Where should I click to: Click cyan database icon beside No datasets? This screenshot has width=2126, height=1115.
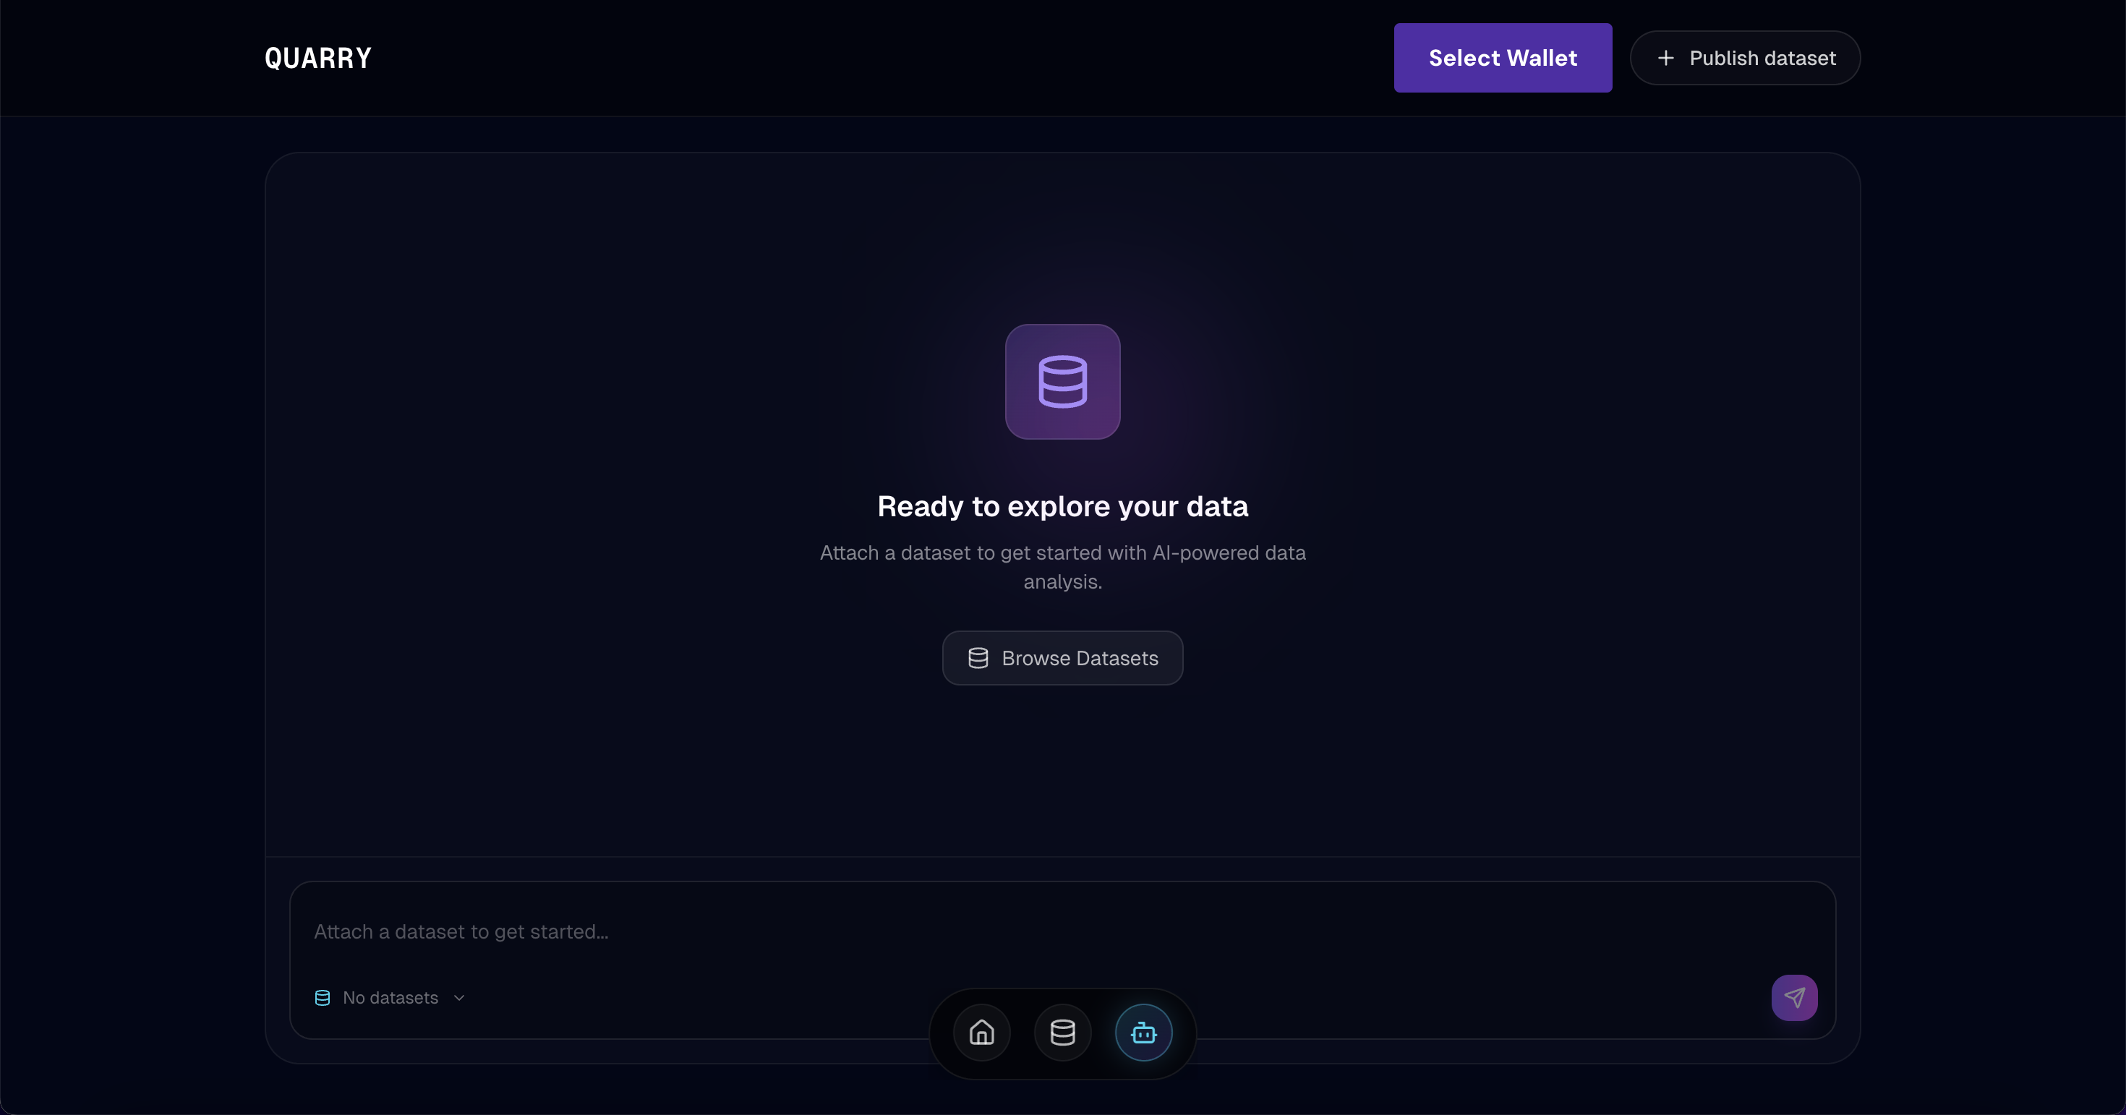point(323,998)
